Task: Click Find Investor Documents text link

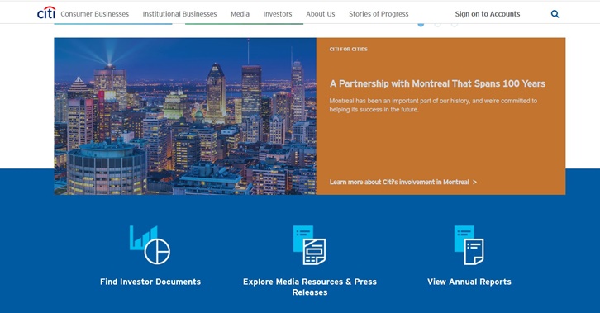Action: pyautogui.click(x=150, y=282)
